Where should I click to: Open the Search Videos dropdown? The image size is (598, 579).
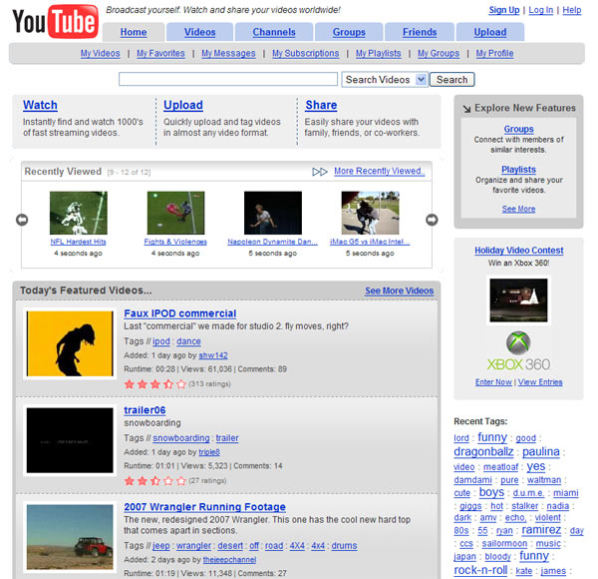pyautogui.click(x=385, y=80)
